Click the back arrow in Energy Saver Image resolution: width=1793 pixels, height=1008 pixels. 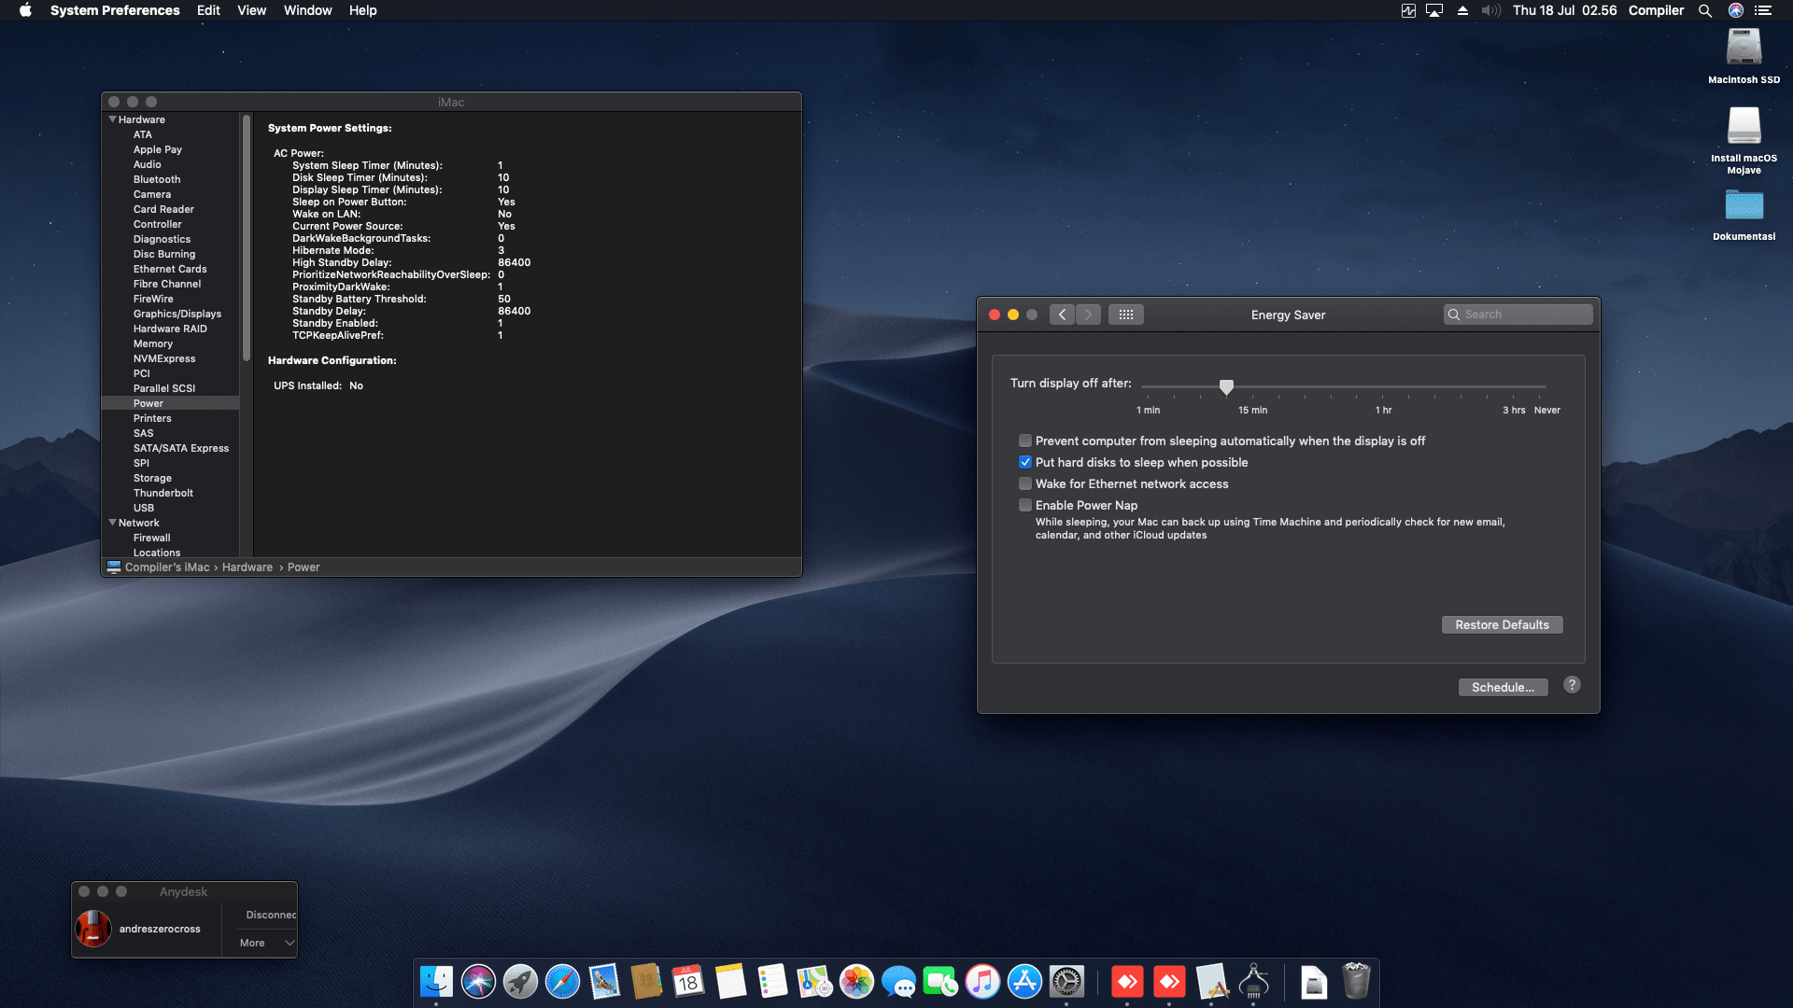pyautogui.click(x=1062, y=315)
